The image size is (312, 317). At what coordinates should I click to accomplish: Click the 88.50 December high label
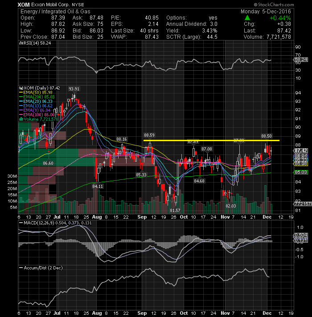(267, 136)
